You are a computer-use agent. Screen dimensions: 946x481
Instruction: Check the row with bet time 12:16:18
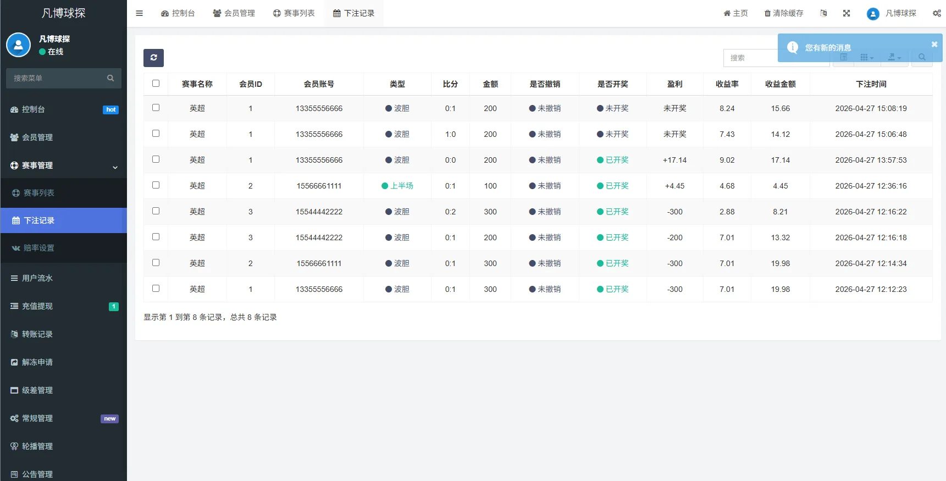156,237
